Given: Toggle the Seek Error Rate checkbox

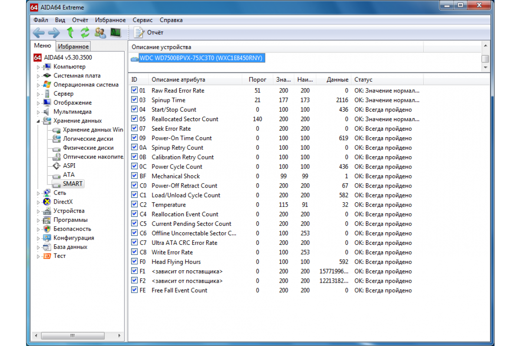Looking at the screenshot, I should 135,129.
